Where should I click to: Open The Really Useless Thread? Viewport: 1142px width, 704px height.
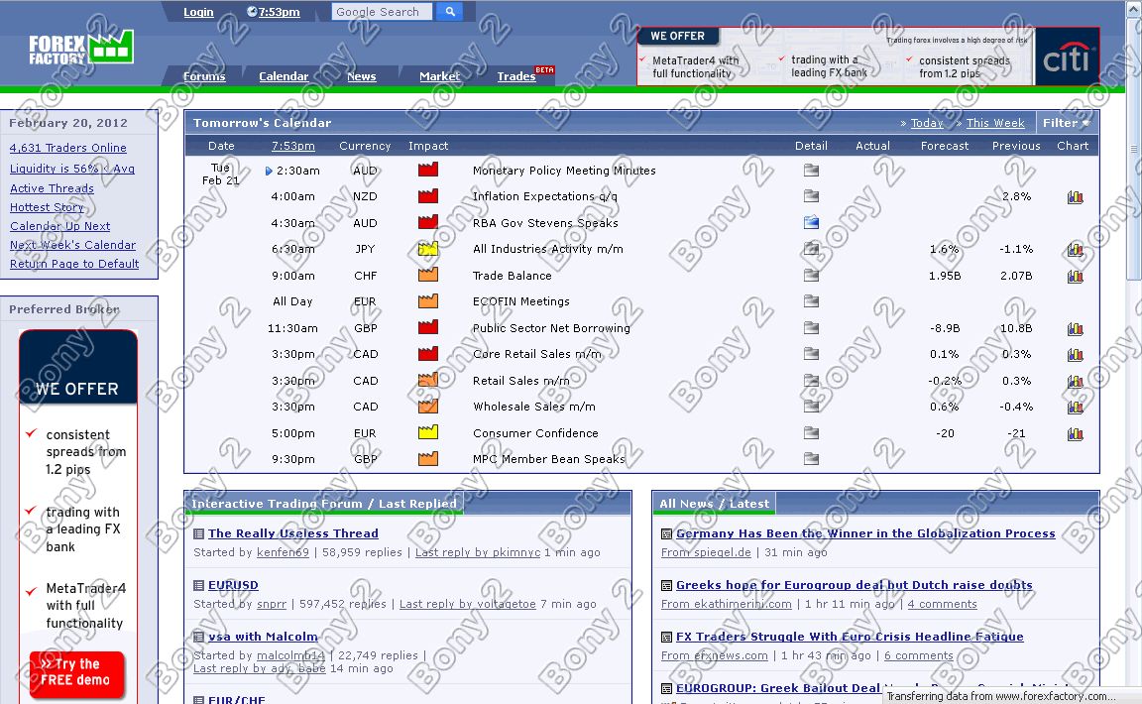click(292, 533)
